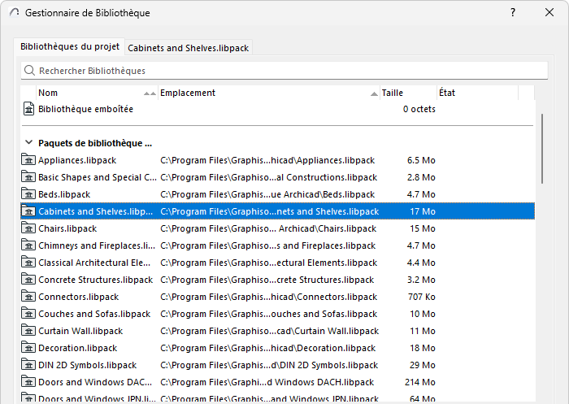Click the Doors and Windows DACH package icon

click(28, 381)
